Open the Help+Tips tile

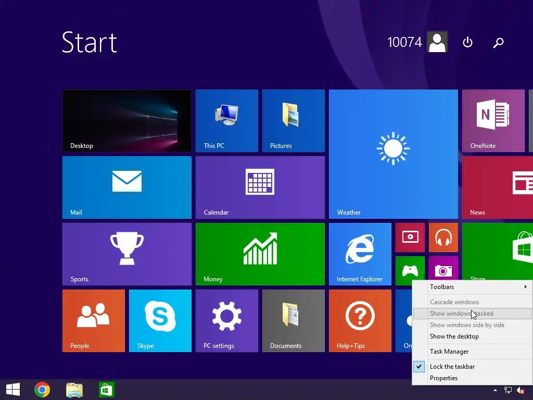point(360,321)
